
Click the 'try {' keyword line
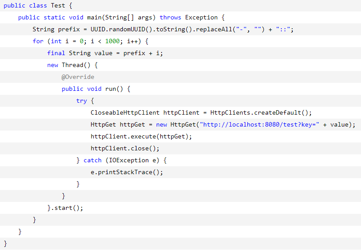click(x=85, y=101)
